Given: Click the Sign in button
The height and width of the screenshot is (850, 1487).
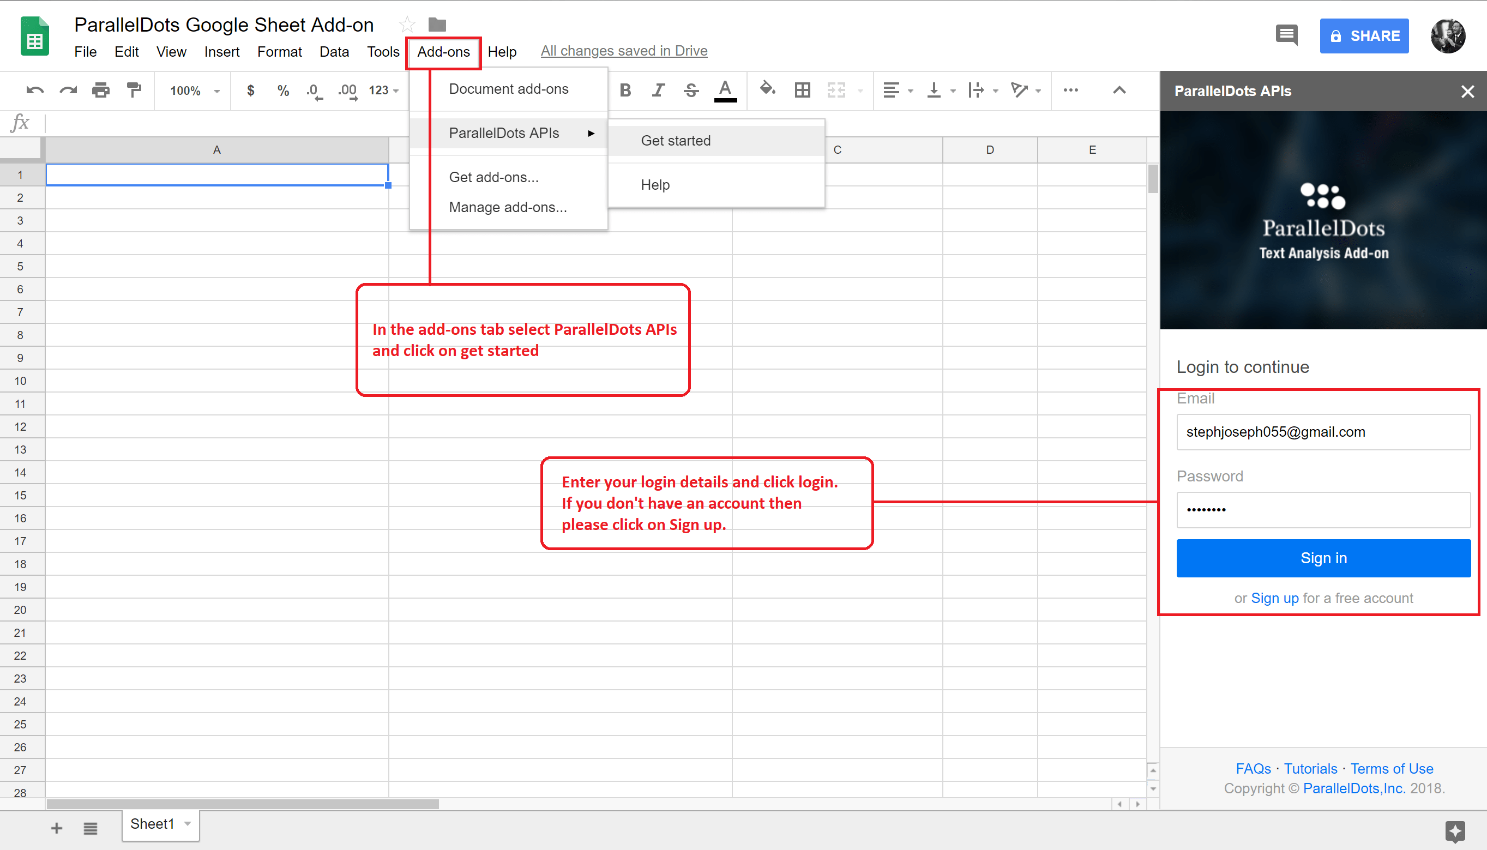Looking at the screenshot, I should [1323, 558].
